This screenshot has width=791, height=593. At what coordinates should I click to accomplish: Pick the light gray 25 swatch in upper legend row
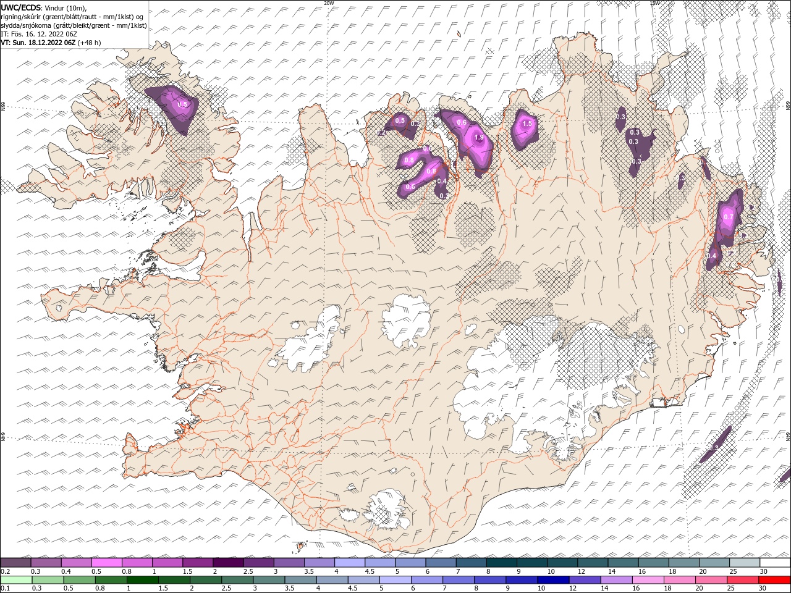point(745,562)
